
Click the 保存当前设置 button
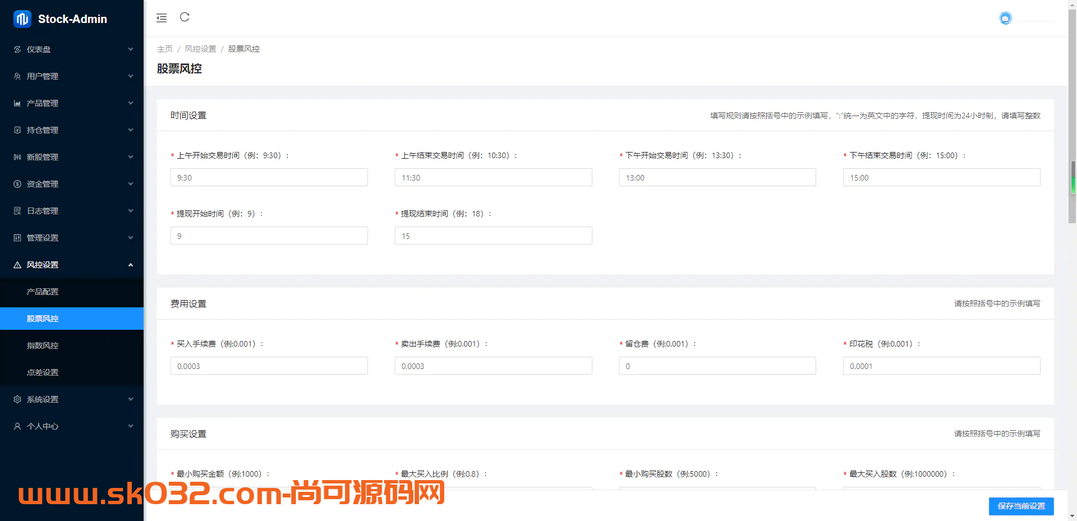click(1021, 506)
